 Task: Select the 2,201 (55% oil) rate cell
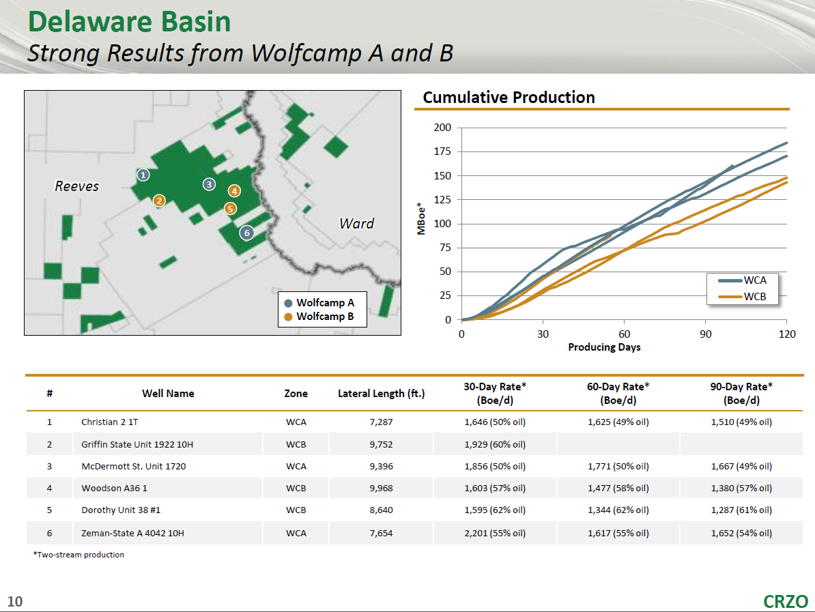495,533
